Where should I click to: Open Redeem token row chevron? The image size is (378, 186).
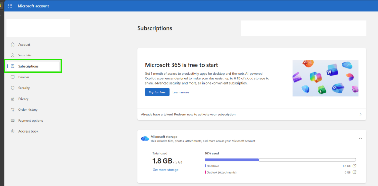(x=360, y=115)
